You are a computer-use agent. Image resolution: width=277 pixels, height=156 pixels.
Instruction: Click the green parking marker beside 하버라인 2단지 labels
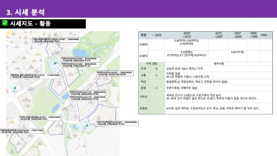[55, 63]
